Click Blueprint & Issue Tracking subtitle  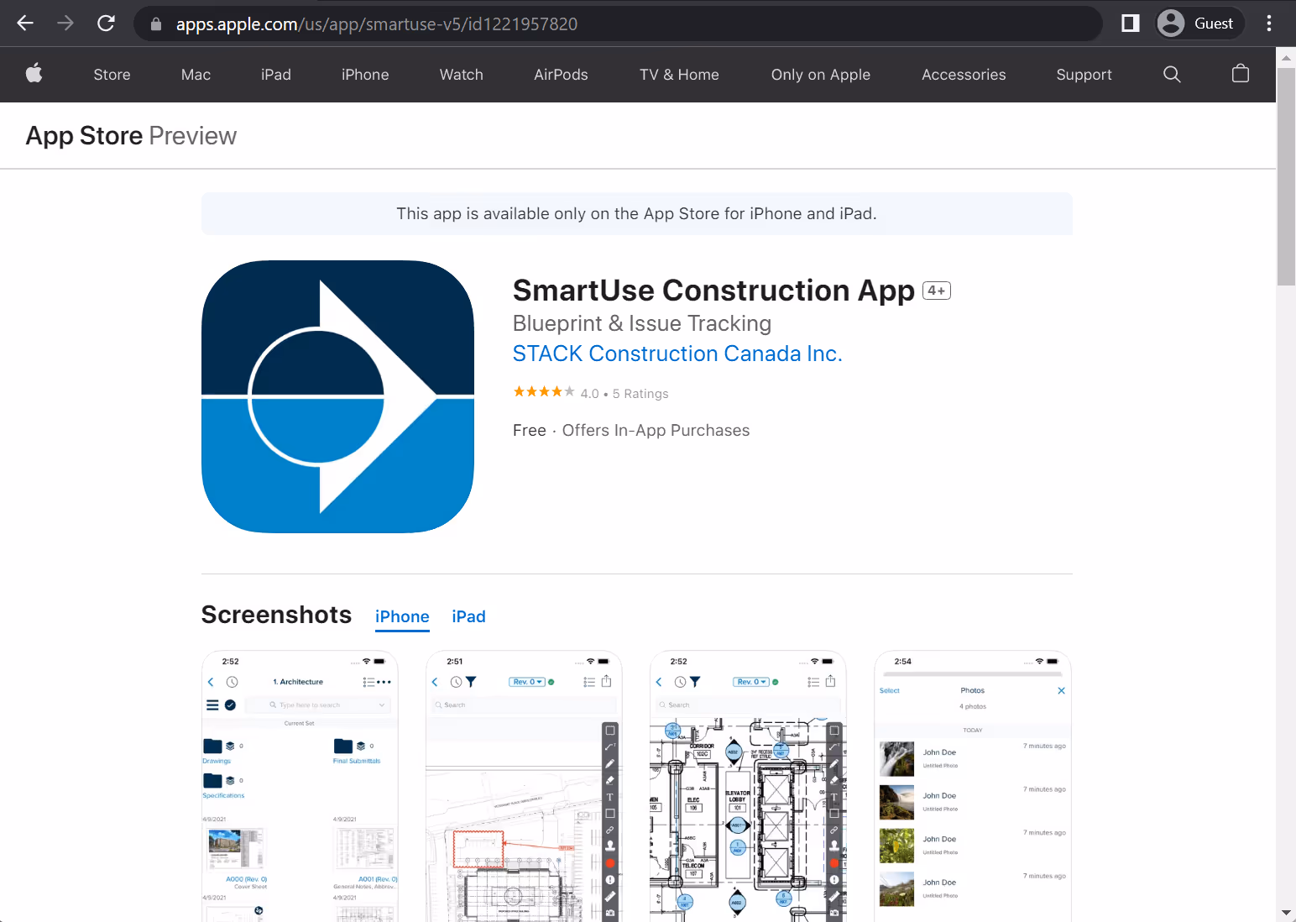pos(642,323)
